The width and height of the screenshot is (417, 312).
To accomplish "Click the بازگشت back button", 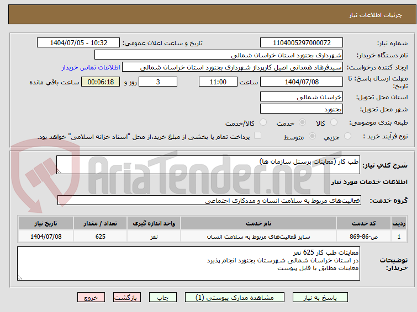I will (x=126, y=298).
